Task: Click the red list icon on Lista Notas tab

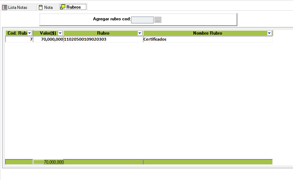Action: (5, 7)
